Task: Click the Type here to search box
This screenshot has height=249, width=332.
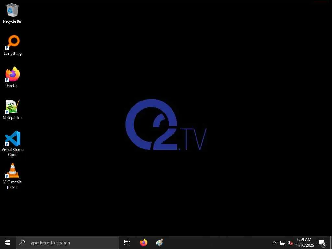Action: (x=67, y=243)
